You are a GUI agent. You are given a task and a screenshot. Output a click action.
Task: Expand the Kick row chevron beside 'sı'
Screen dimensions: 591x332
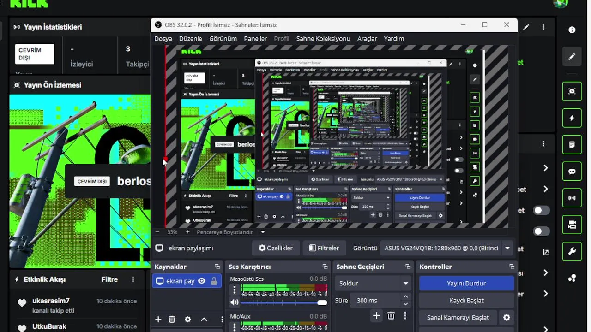[546, 273]
